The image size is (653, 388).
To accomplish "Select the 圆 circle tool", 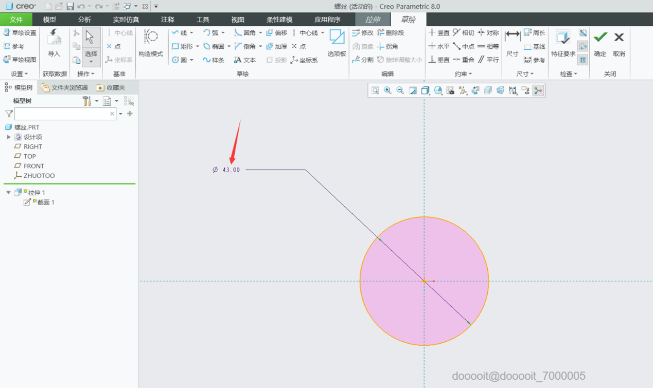I will [180, 60].
